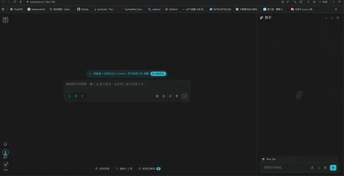Click the try assistant link at bottom
Screen dimensions: 344x176
(x=102, y=169)
